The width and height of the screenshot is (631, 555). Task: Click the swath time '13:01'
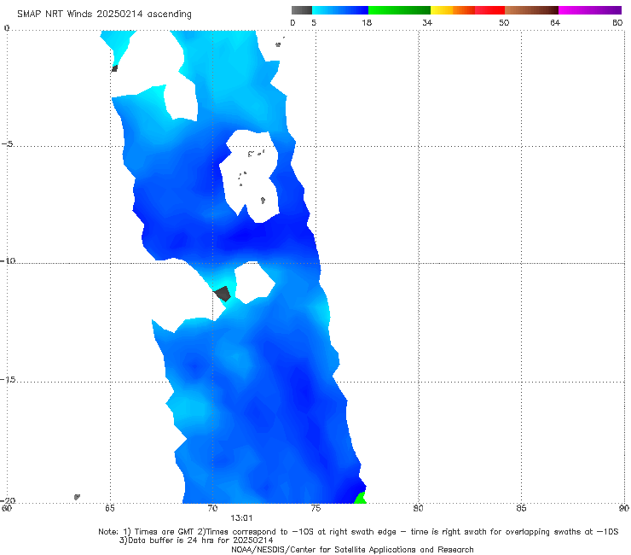[241, 518]
